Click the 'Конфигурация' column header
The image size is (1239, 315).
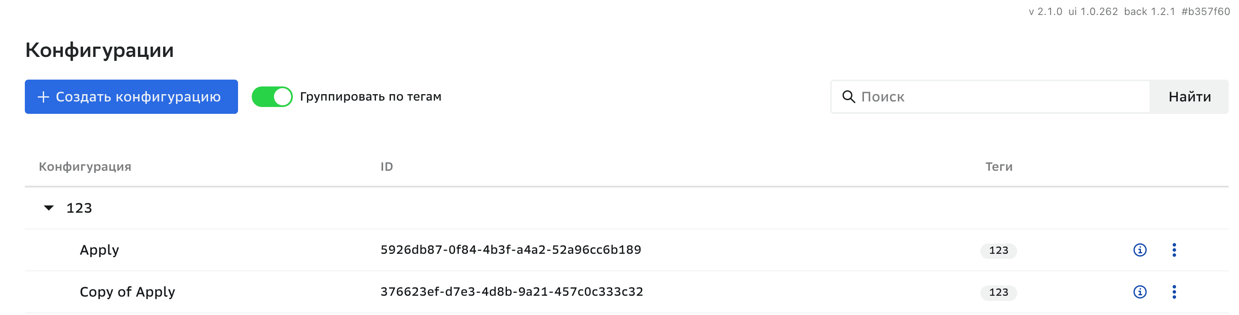tap(85, 166)
